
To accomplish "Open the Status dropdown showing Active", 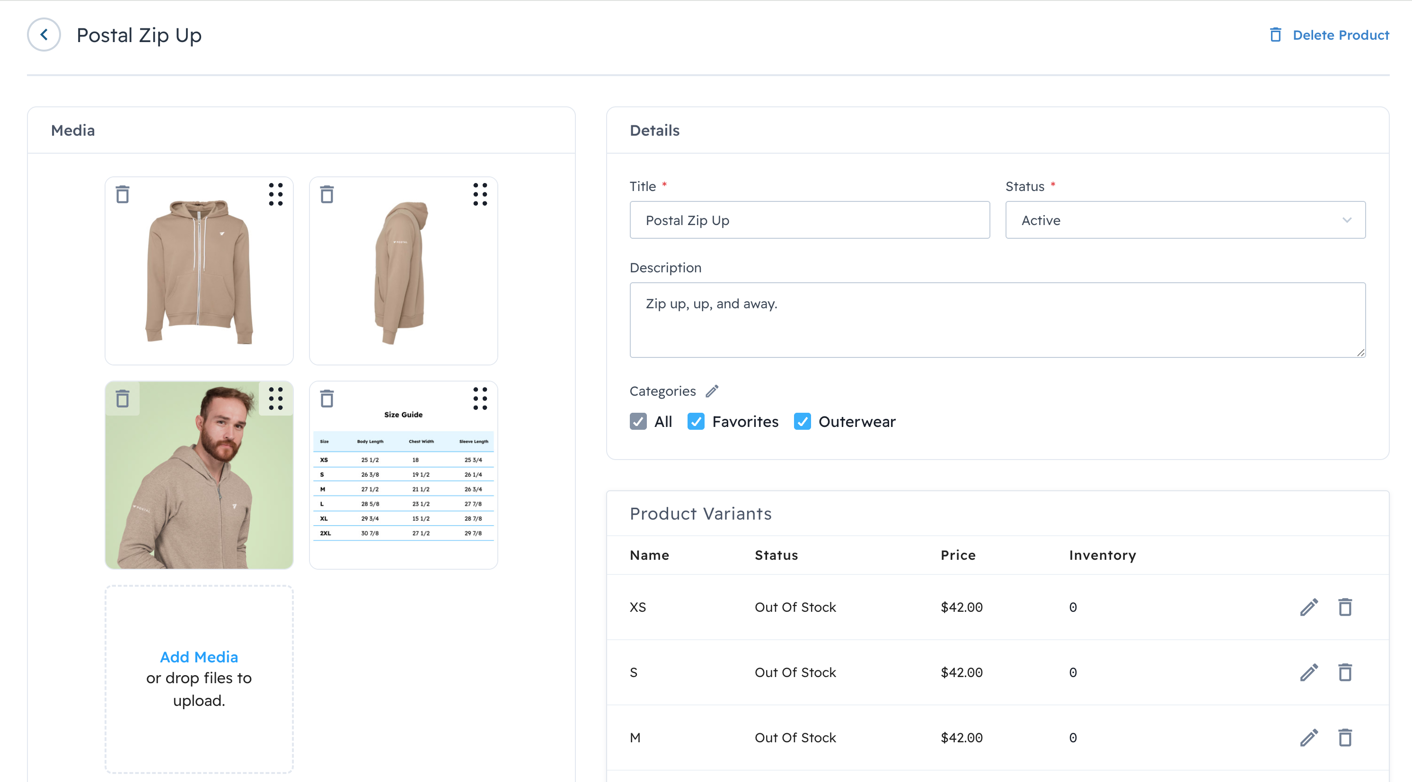I will [x=1184, y=220].
